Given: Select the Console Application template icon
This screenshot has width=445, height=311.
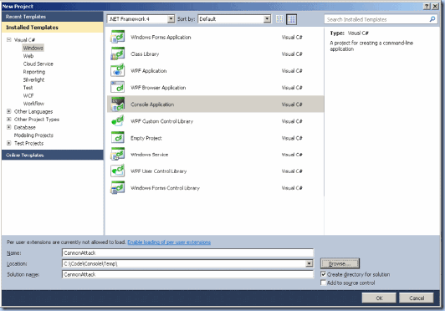Looking at the screenshot, I should coord(117,105).
